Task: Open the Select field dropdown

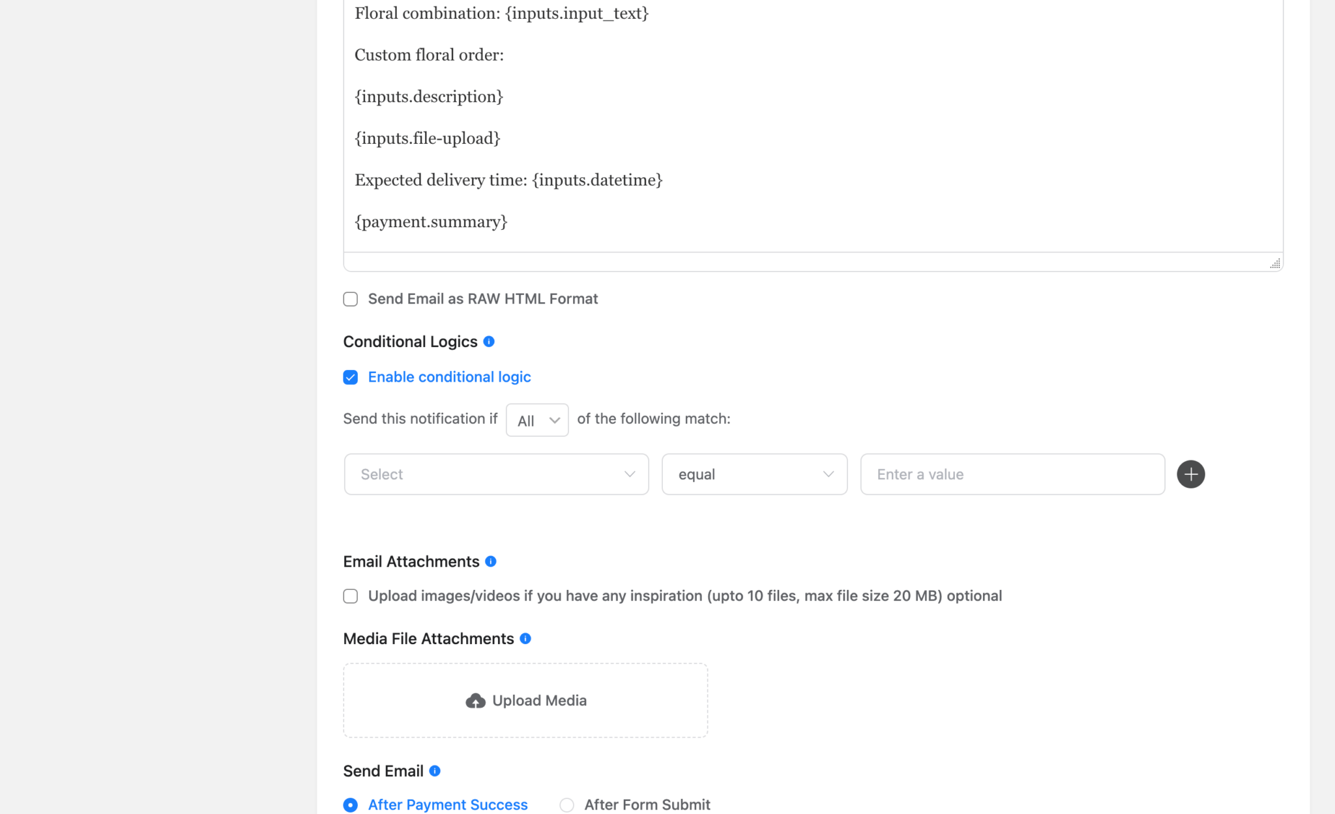Action: coord(495,474)
